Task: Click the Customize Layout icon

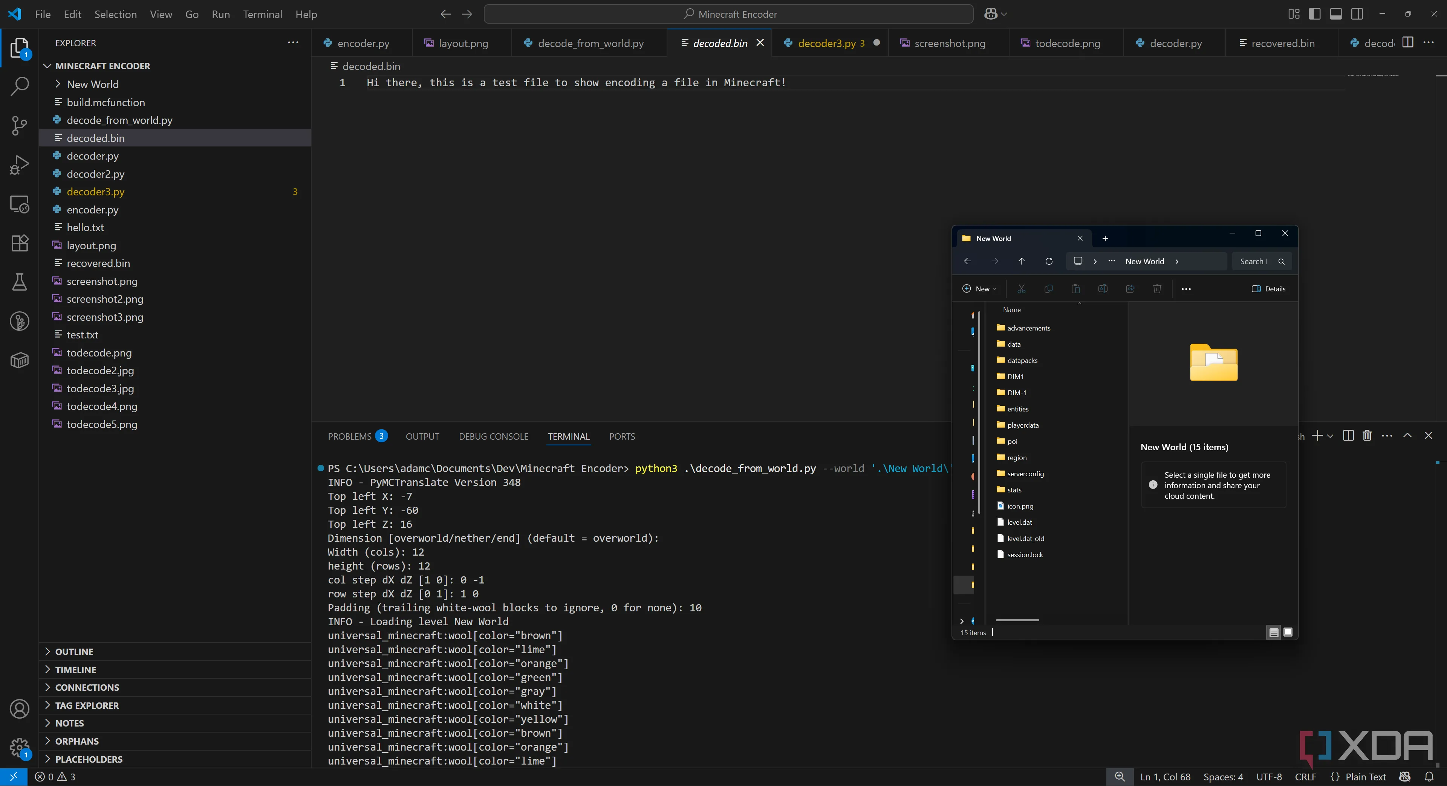Action: (1294, 14)
